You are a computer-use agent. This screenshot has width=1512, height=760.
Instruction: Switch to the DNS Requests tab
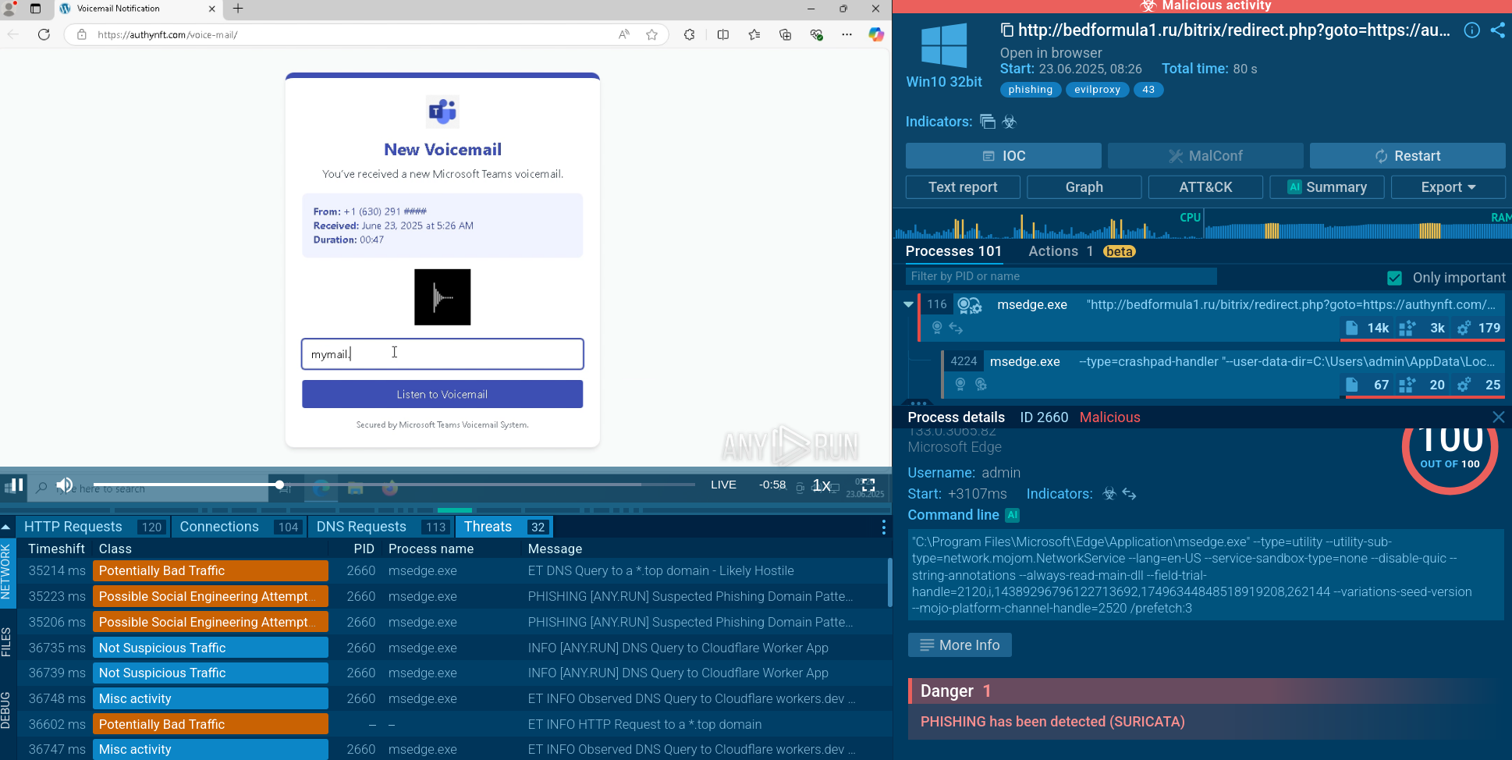point(361,527)
